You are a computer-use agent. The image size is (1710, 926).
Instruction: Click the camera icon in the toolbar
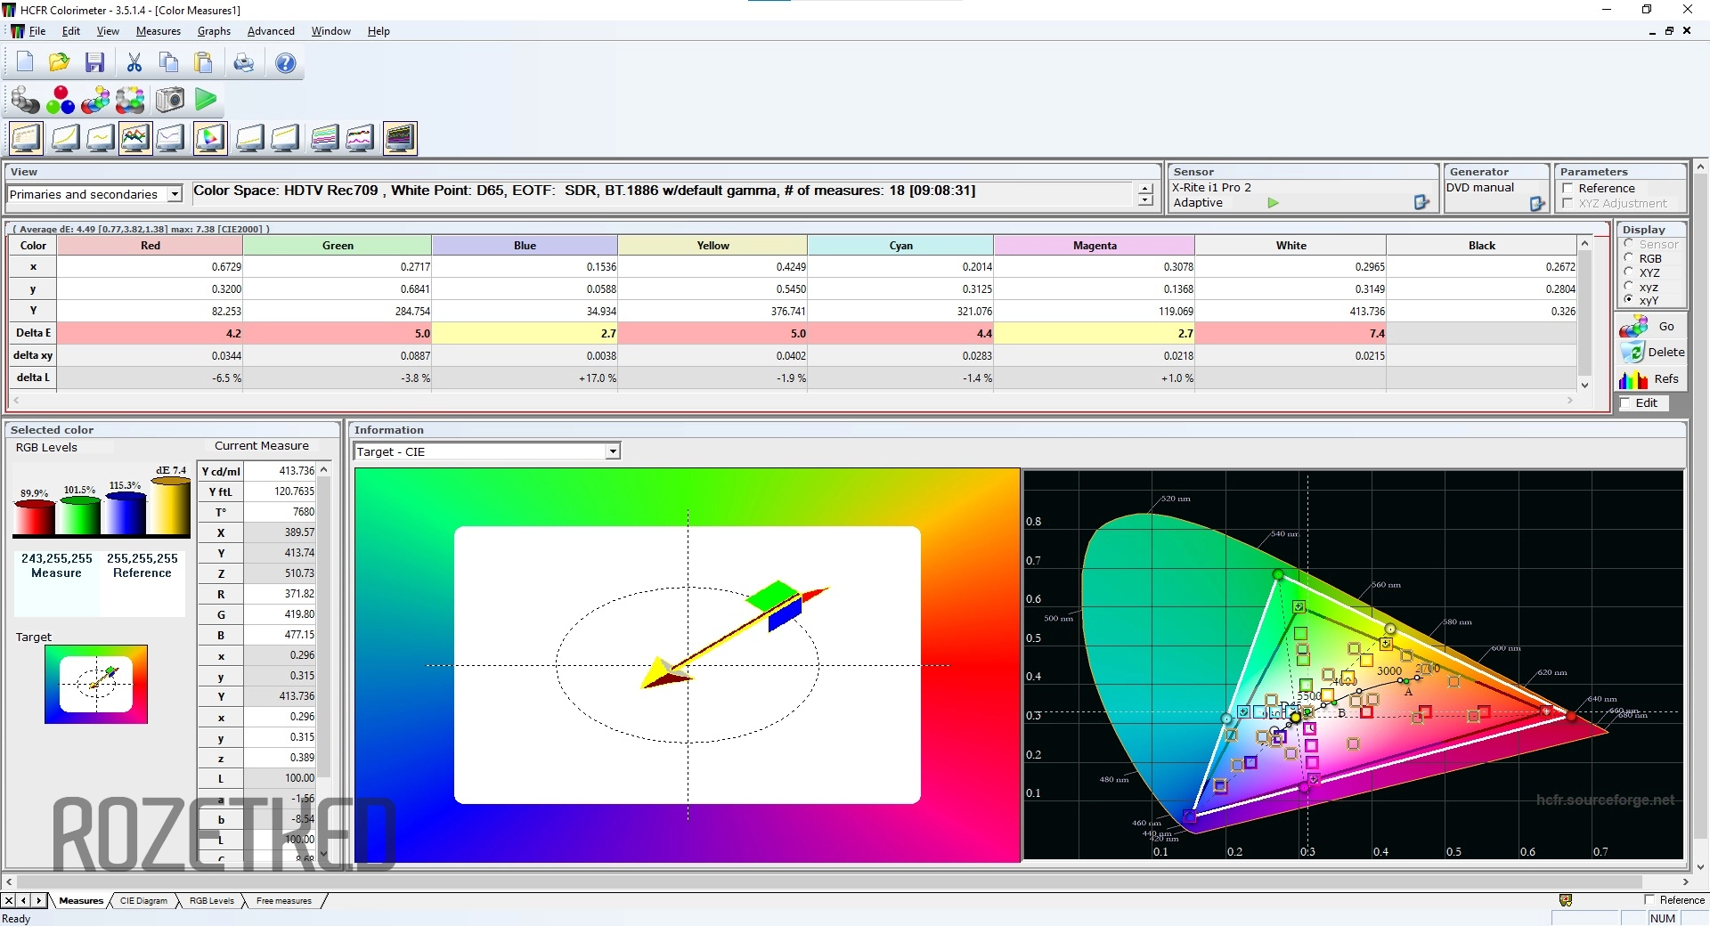click(169, 100)
